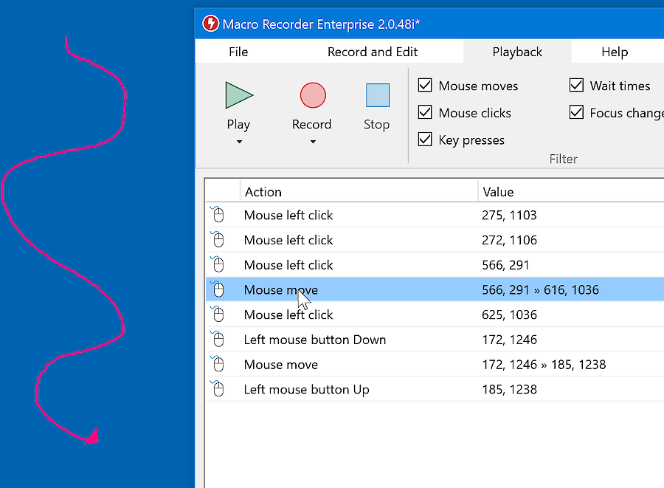The width and height of the screenshot is (664, 488).
Task: Disable the Key presses checkbox
Action: 425,140
